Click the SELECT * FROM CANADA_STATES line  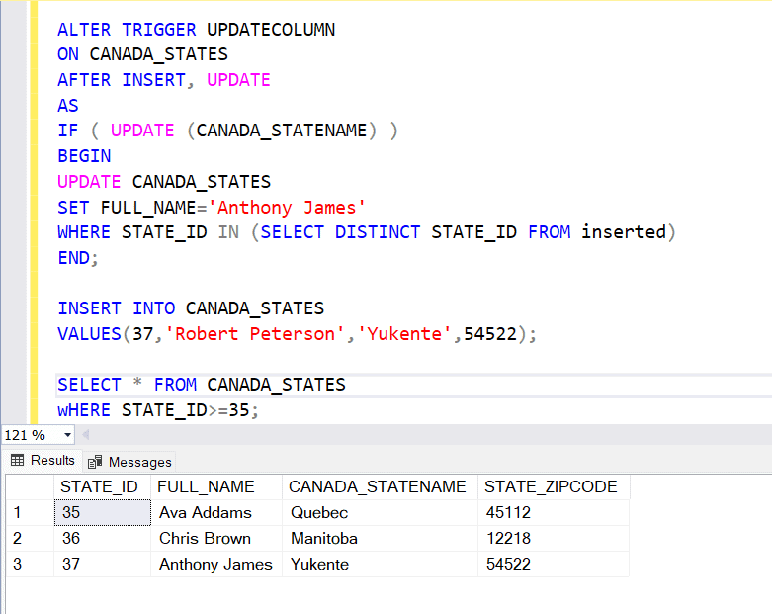(x=202, y=385)
